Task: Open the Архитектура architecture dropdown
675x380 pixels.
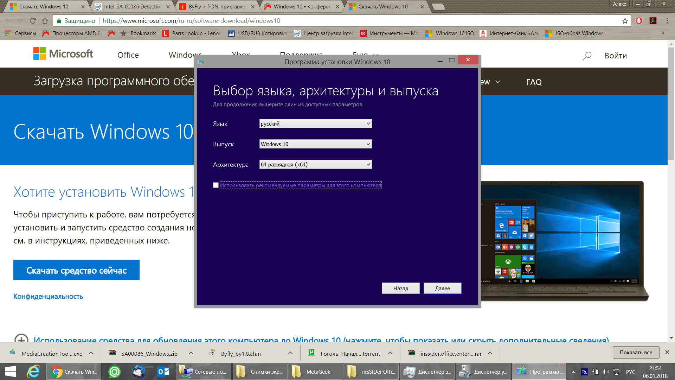Action: 315,164
